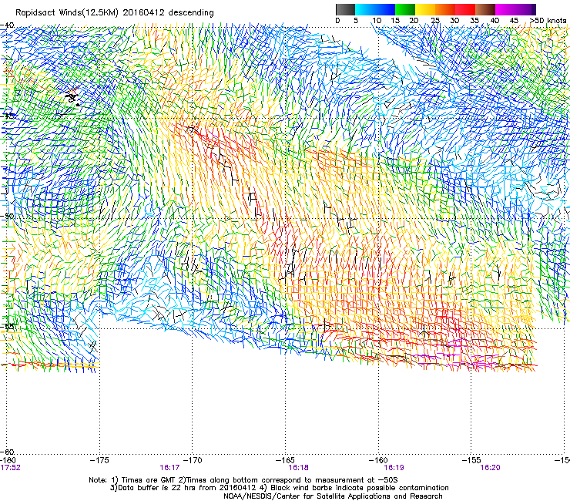Click the note line starting 'Note: 1) Times are GMT'
The width and height of the screenshot is (570, 501).
(x=243, y=480)
